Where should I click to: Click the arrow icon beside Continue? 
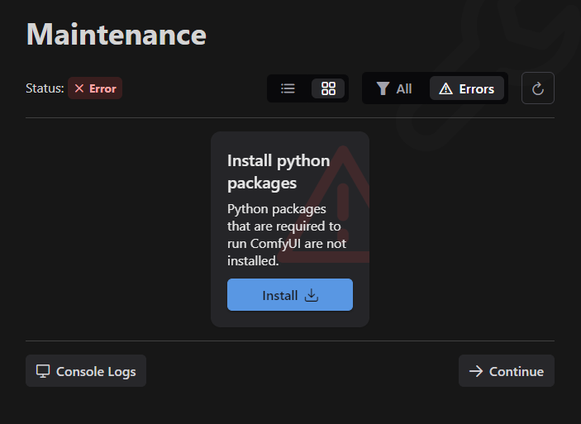click(476, 371)
